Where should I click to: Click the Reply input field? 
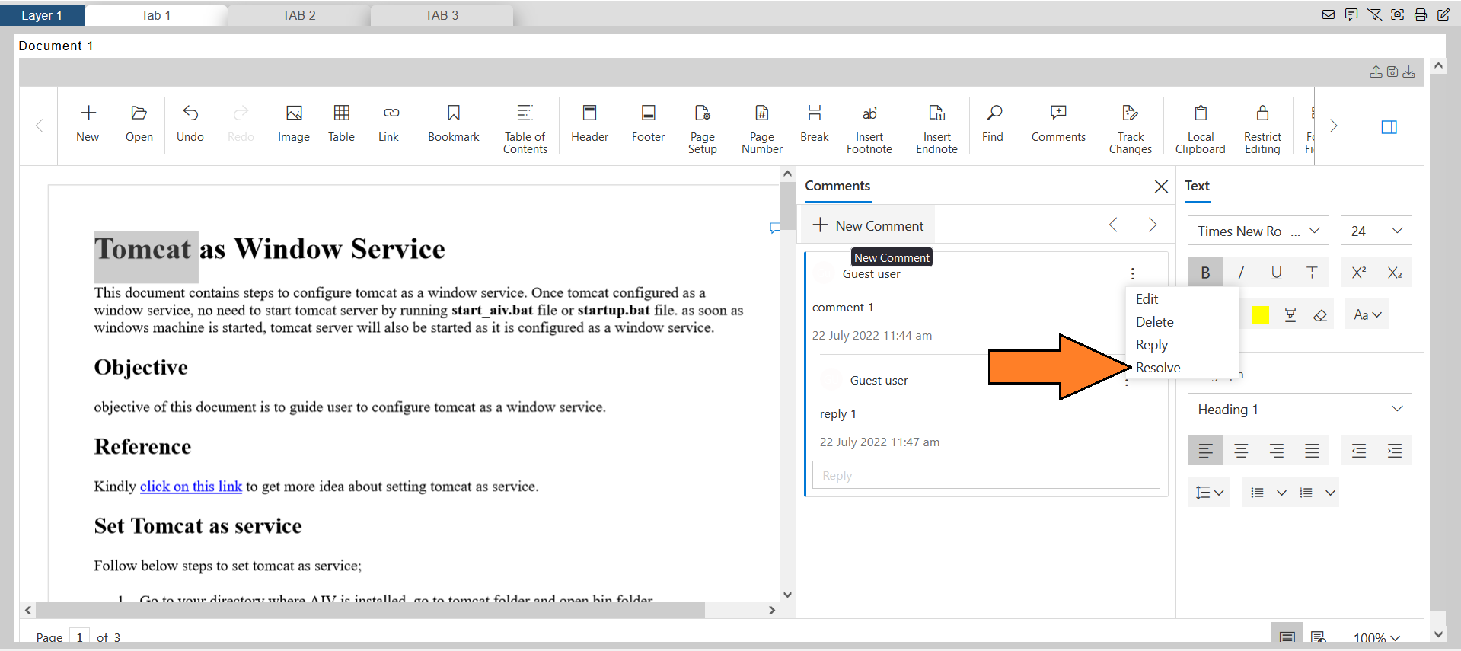(986, 475)
